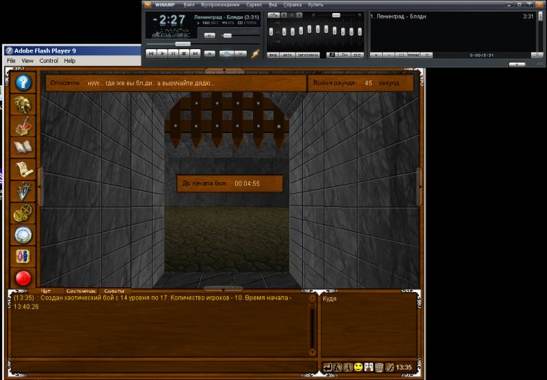Toggle the Winamp mute speaker button
The height and width of the screenshot is (380, 547).
(210, 35)
